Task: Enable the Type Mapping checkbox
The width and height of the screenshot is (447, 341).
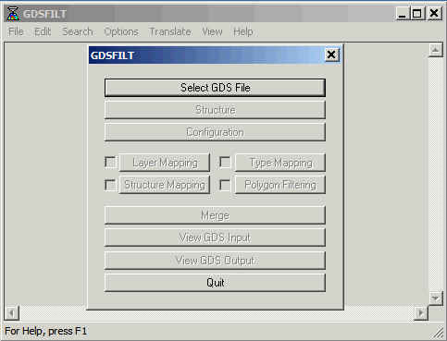Action: pos(225,163)
